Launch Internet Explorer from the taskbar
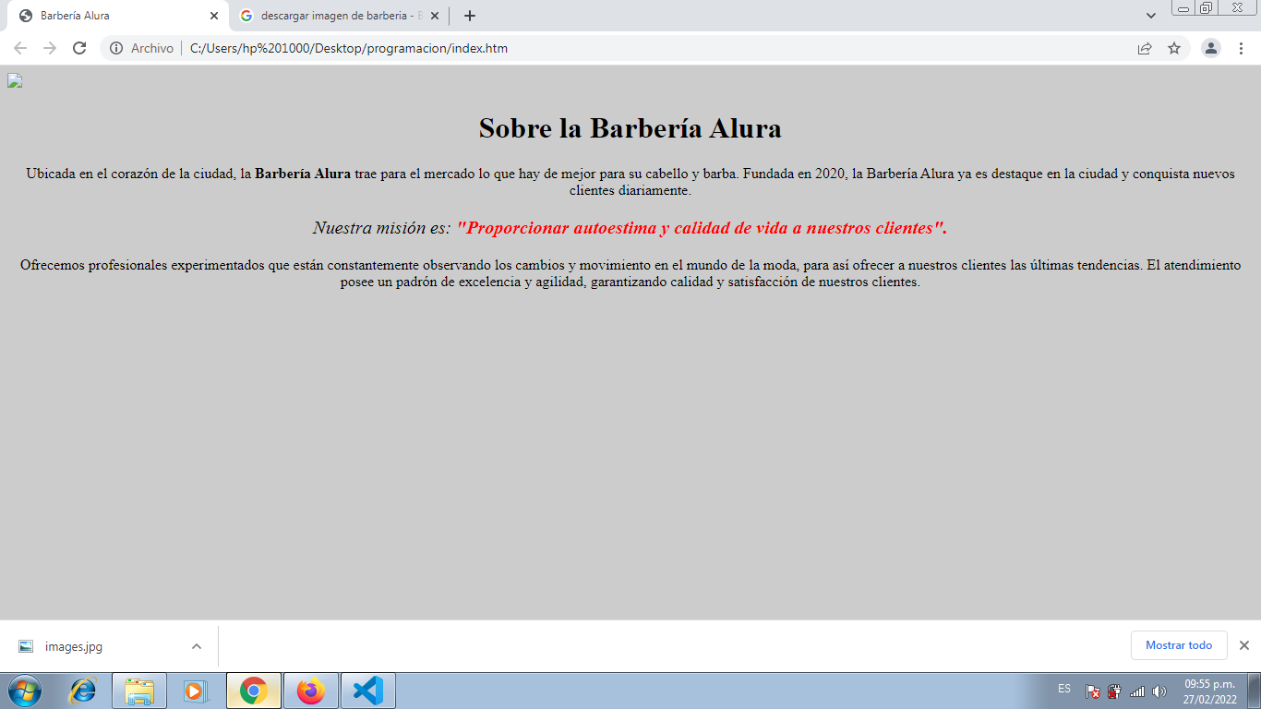 click(x=83, y=691)
